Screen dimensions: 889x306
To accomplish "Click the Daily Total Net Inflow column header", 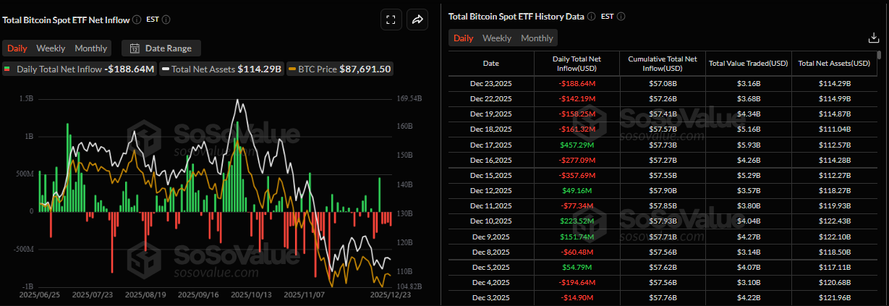I will (x=577, y=63).
